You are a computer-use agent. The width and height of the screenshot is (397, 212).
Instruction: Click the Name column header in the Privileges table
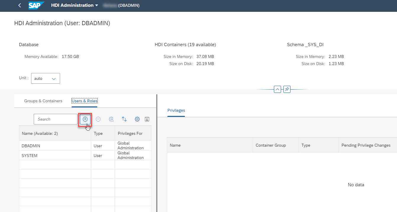pyautogui.click(x=210, y=145)
